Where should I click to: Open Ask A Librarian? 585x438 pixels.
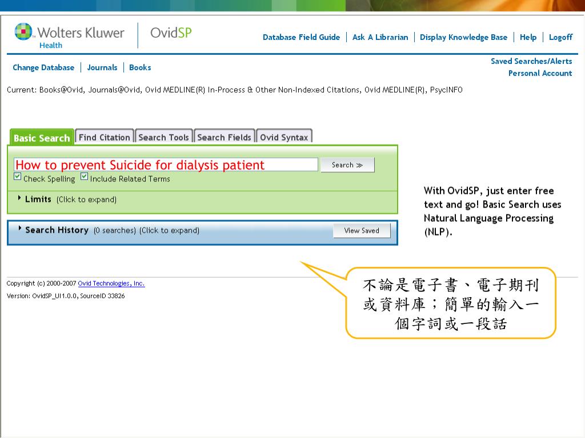380,37
